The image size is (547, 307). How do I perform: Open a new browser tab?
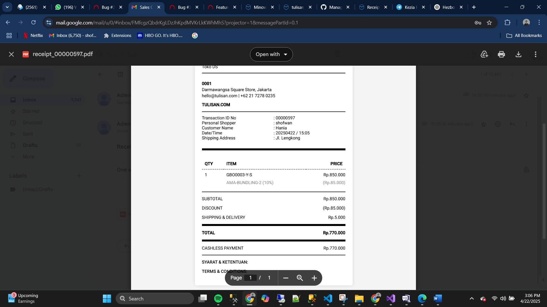click(x=474, y=7)
